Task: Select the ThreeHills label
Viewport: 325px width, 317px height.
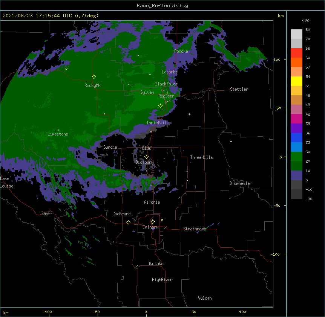Action: click(201, 157)
